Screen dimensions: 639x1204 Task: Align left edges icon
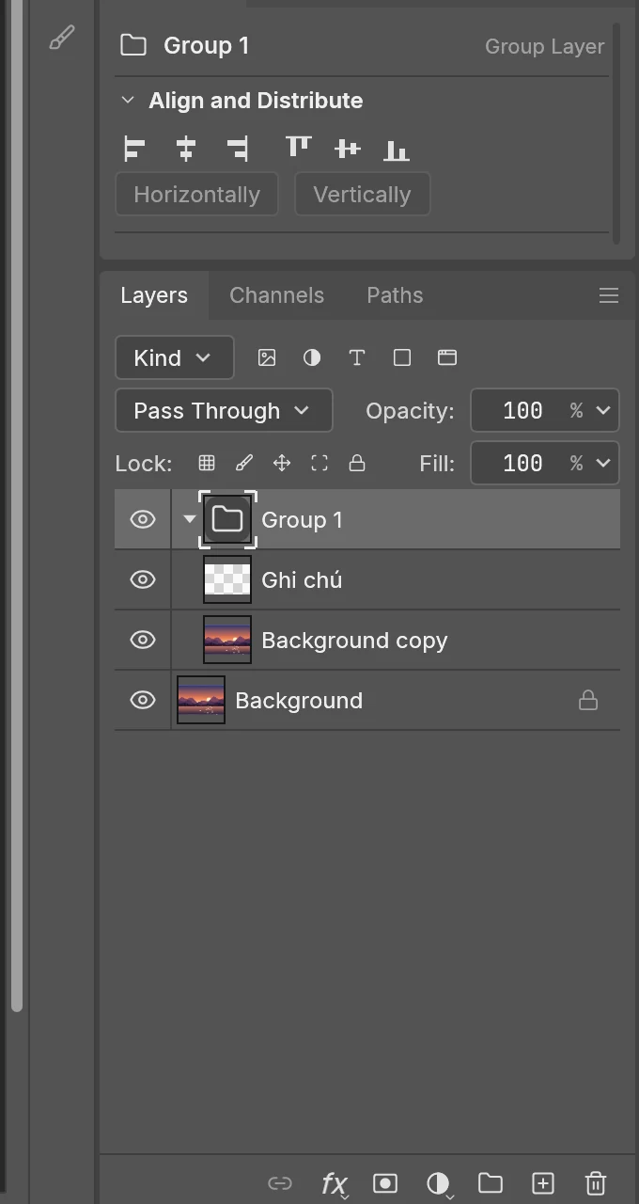point(134,149)
